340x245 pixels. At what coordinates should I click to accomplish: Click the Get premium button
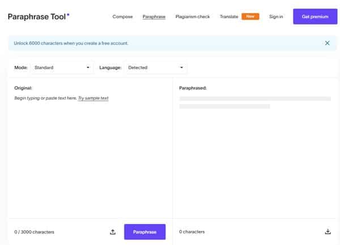315,16
